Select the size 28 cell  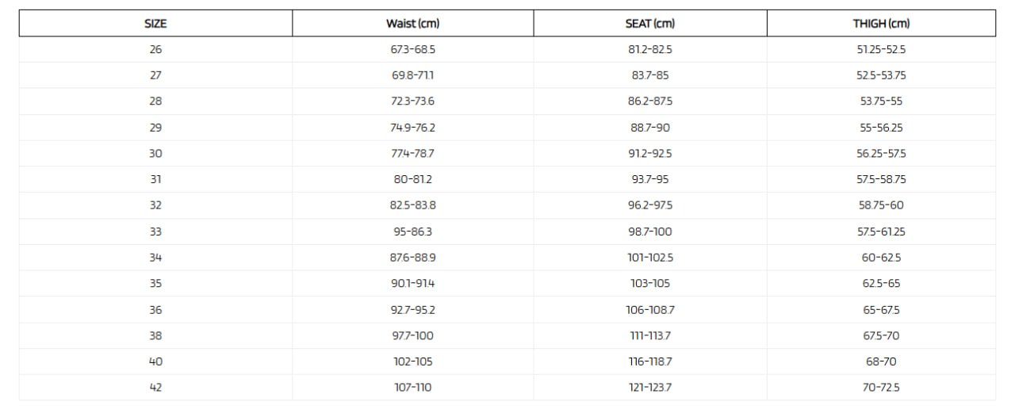pos(155,101)
